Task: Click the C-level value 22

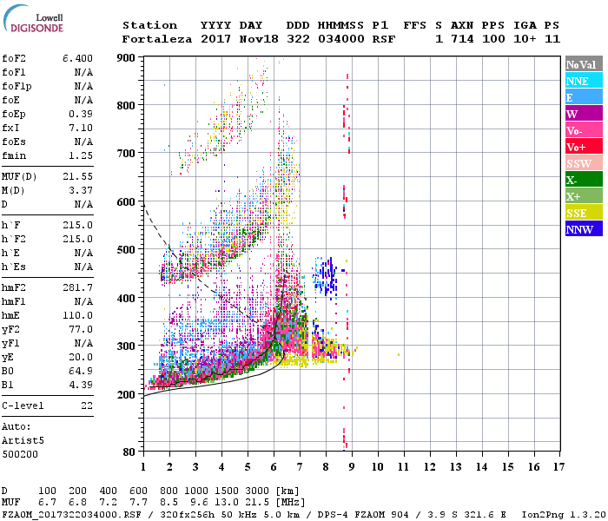Action: tap(87, 406)
